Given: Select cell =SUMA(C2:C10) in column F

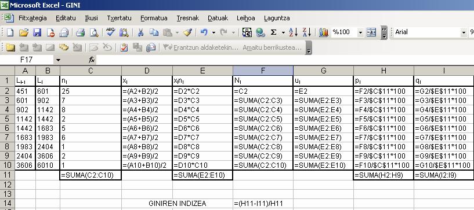Looking at the screenshot, I should coord(263,165).
